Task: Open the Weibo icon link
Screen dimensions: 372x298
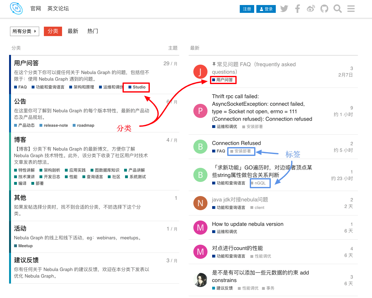Action: pyautogui.click(x=311, y=9)
